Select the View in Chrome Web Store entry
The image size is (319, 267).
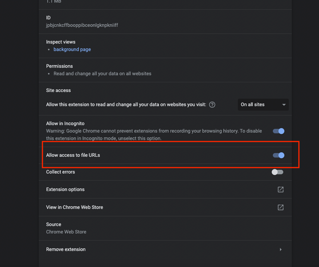click(x=74, y=207)
